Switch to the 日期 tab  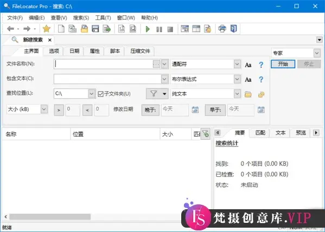click(74, 51)
